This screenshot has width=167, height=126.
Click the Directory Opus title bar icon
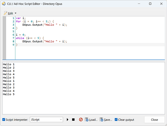[4, 4]
